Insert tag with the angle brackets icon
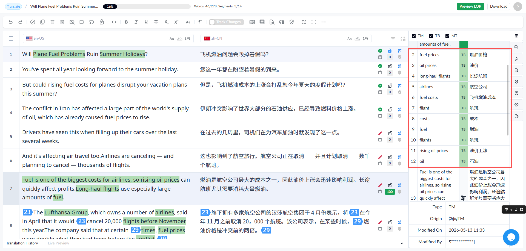 pos(114,22)
